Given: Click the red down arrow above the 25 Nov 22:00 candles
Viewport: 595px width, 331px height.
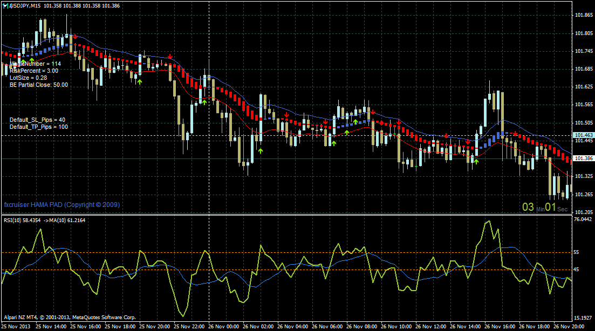Looking at the screenshot, I should click(170, 57).
